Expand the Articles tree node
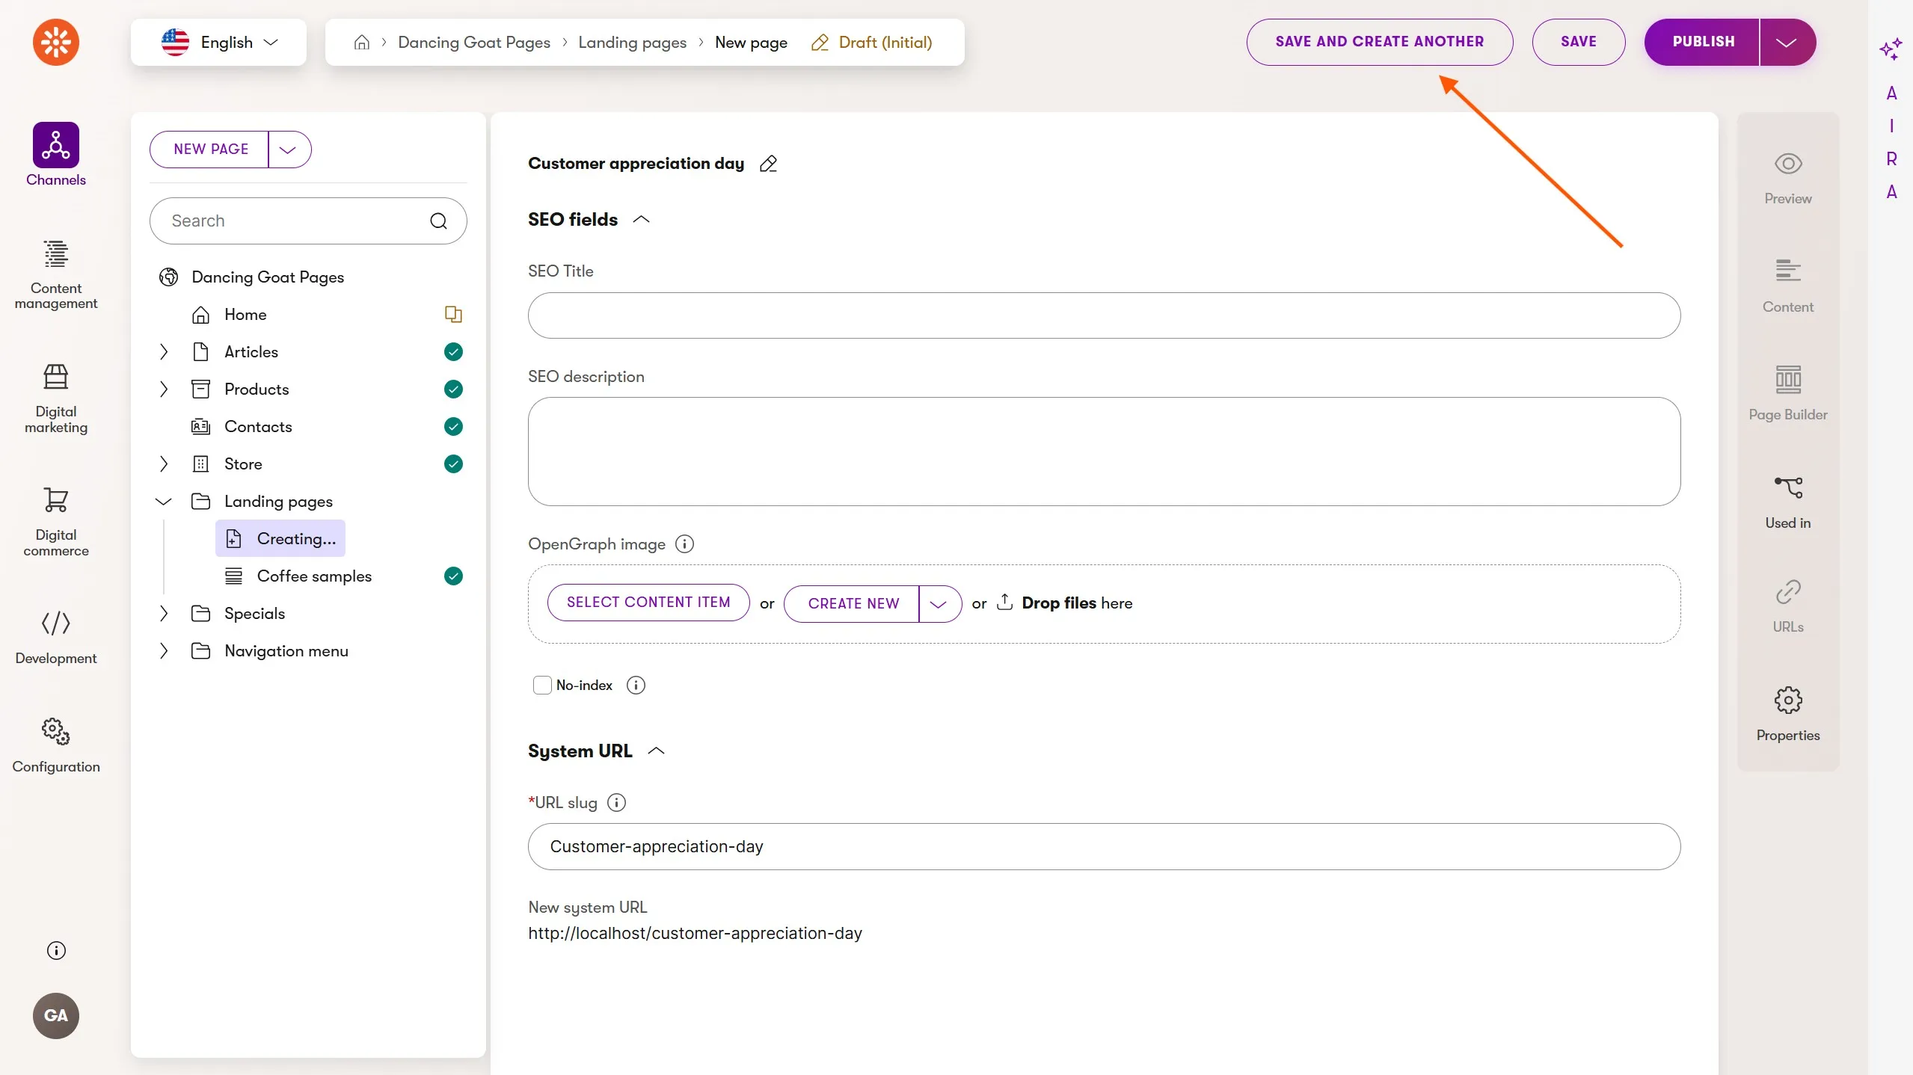The height and width of the screenshot is (1075, 1913). pos(164,352)
